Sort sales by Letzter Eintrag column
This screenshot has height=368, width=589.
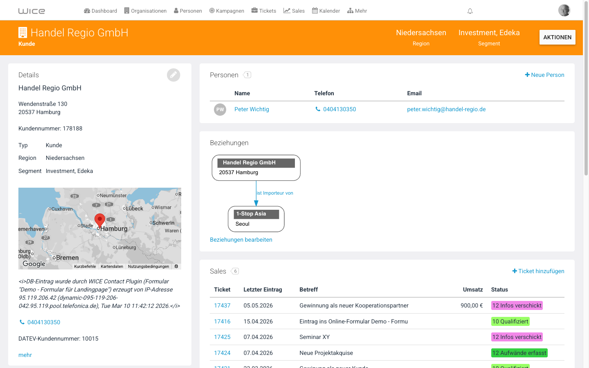(x=263, y=289)
